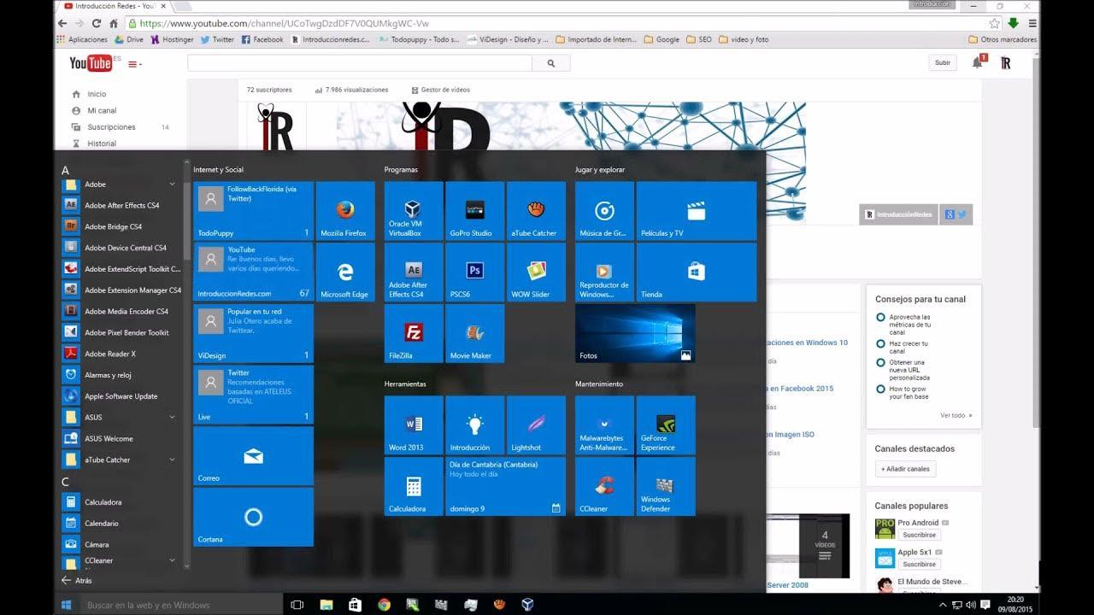This screenshot has height=615, width=1094.
Task: Launch GoPro Studio tile
Action: pyautogui.click(x=474, y=210)
